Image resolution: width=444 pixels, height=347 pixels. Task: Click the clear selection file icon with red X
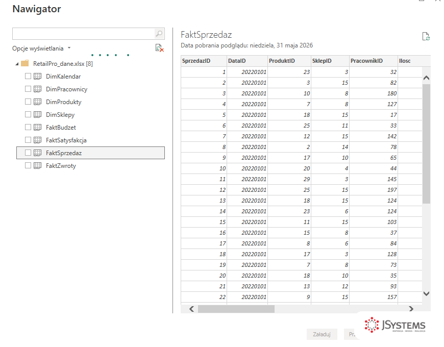[x=159, y=48]
